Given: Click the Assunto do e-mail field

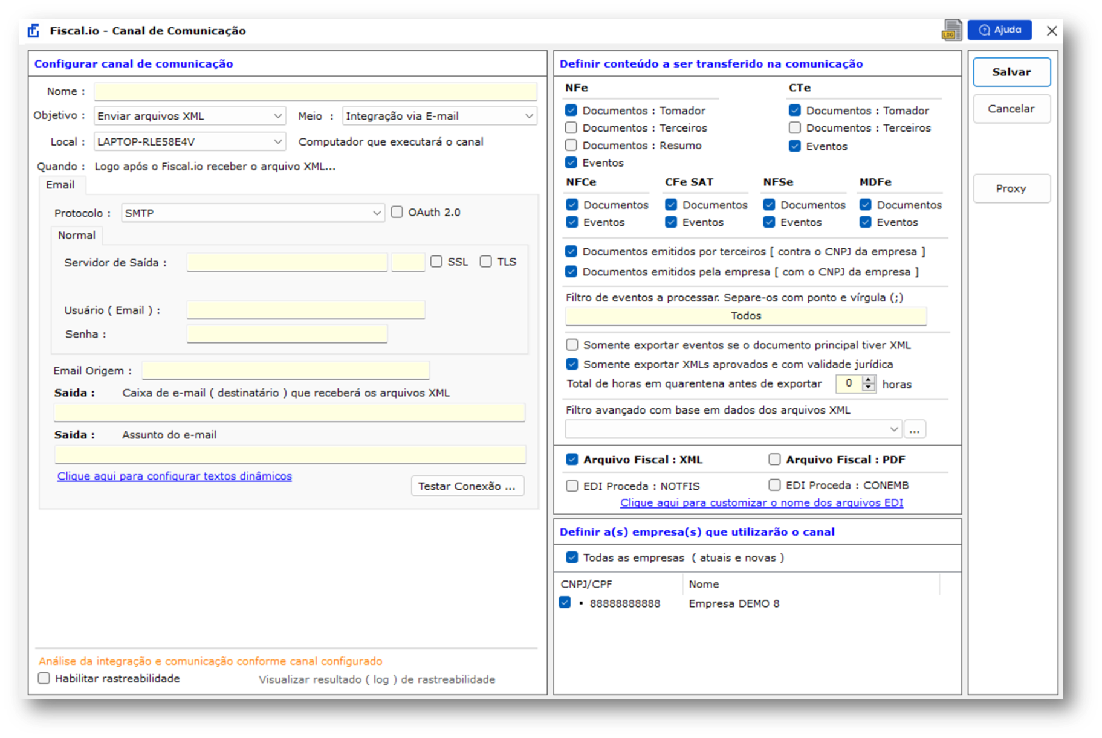Looking at the screenshot, I should 290,455.
